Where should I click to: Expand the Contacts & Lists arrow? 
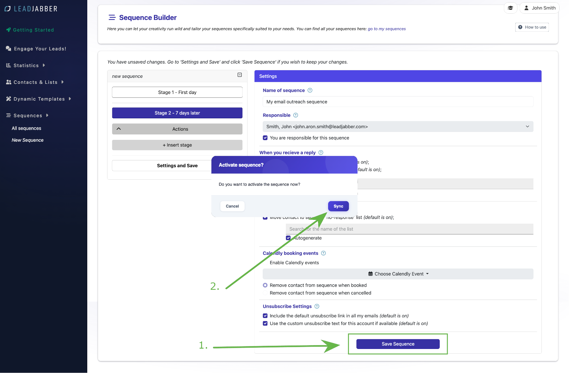(63, 82)
